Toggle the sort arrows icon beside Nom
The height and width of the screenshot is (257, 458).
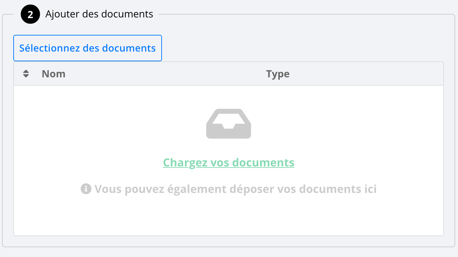tap(26, 74)
